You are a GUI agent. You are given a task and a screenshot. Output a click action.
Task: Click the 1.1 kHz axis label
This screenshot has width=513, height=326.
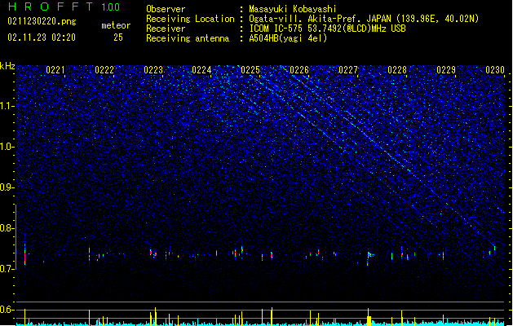click(x=7, y=106)
